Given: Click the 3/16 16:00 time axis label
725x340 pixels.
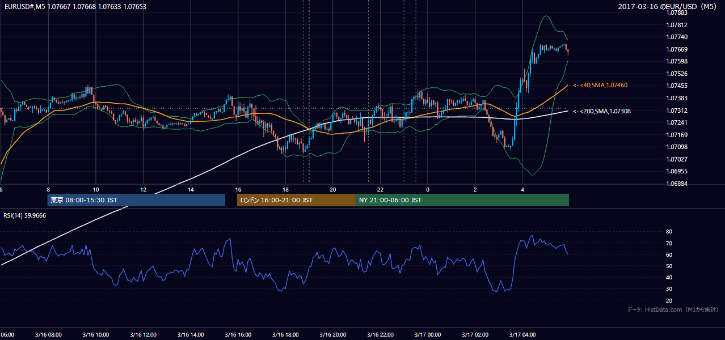Looking at the screenshot, I should (x=238, y=335).
